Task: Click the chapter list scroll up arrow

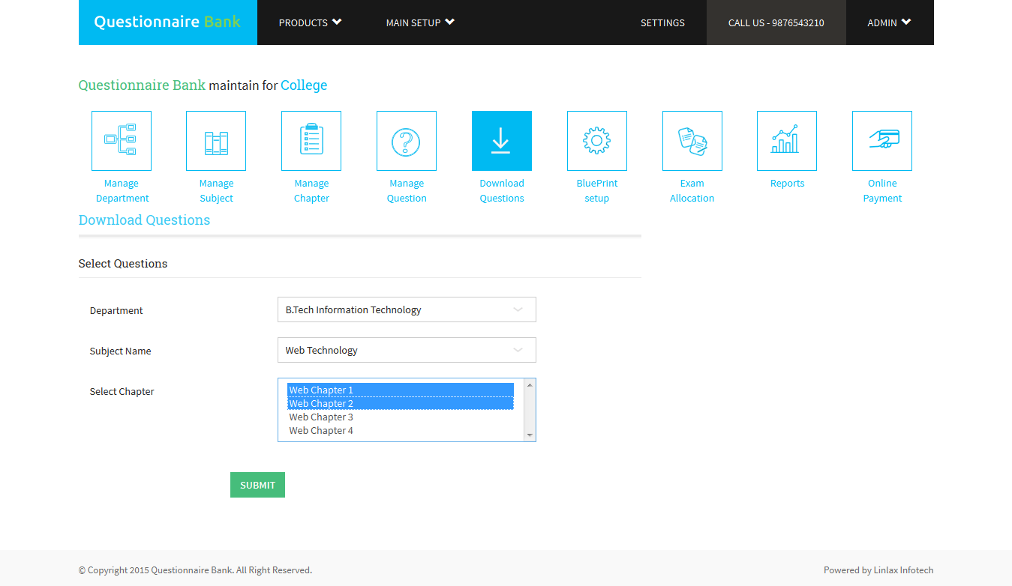Action: pyautogui.click(x=530, y=385)
